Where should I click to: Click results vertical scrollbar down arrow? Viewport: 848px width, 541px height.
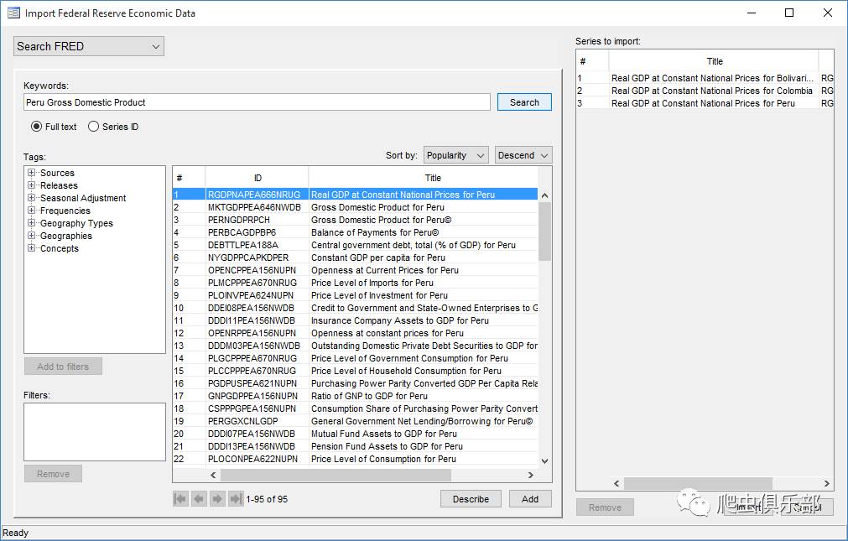coord(544,461)
